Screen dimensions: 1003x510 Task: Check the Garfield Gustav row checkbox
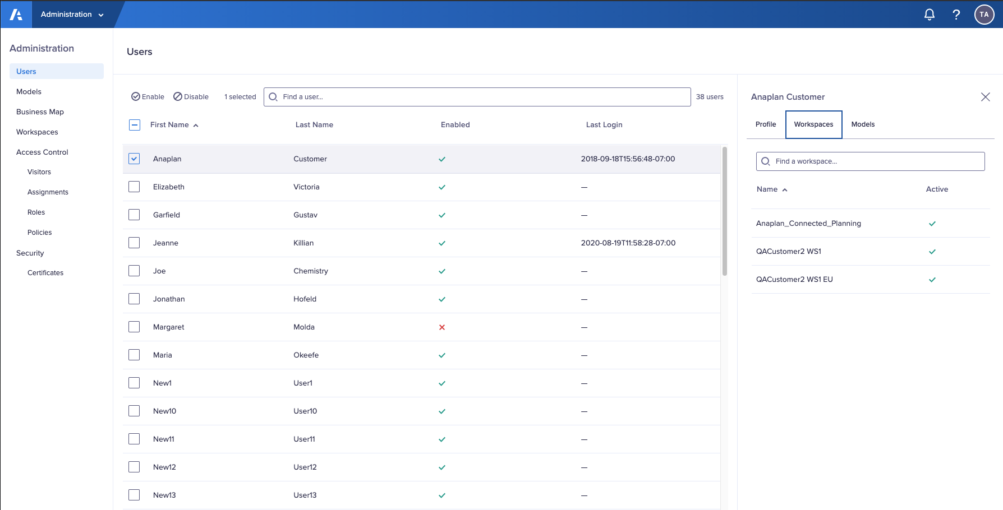point(134,215)
